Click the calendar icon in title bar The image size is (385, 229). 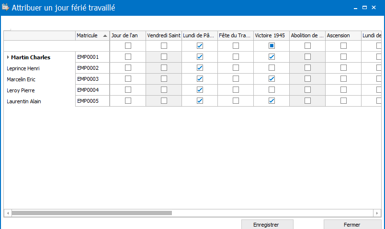tap(5, 7)
